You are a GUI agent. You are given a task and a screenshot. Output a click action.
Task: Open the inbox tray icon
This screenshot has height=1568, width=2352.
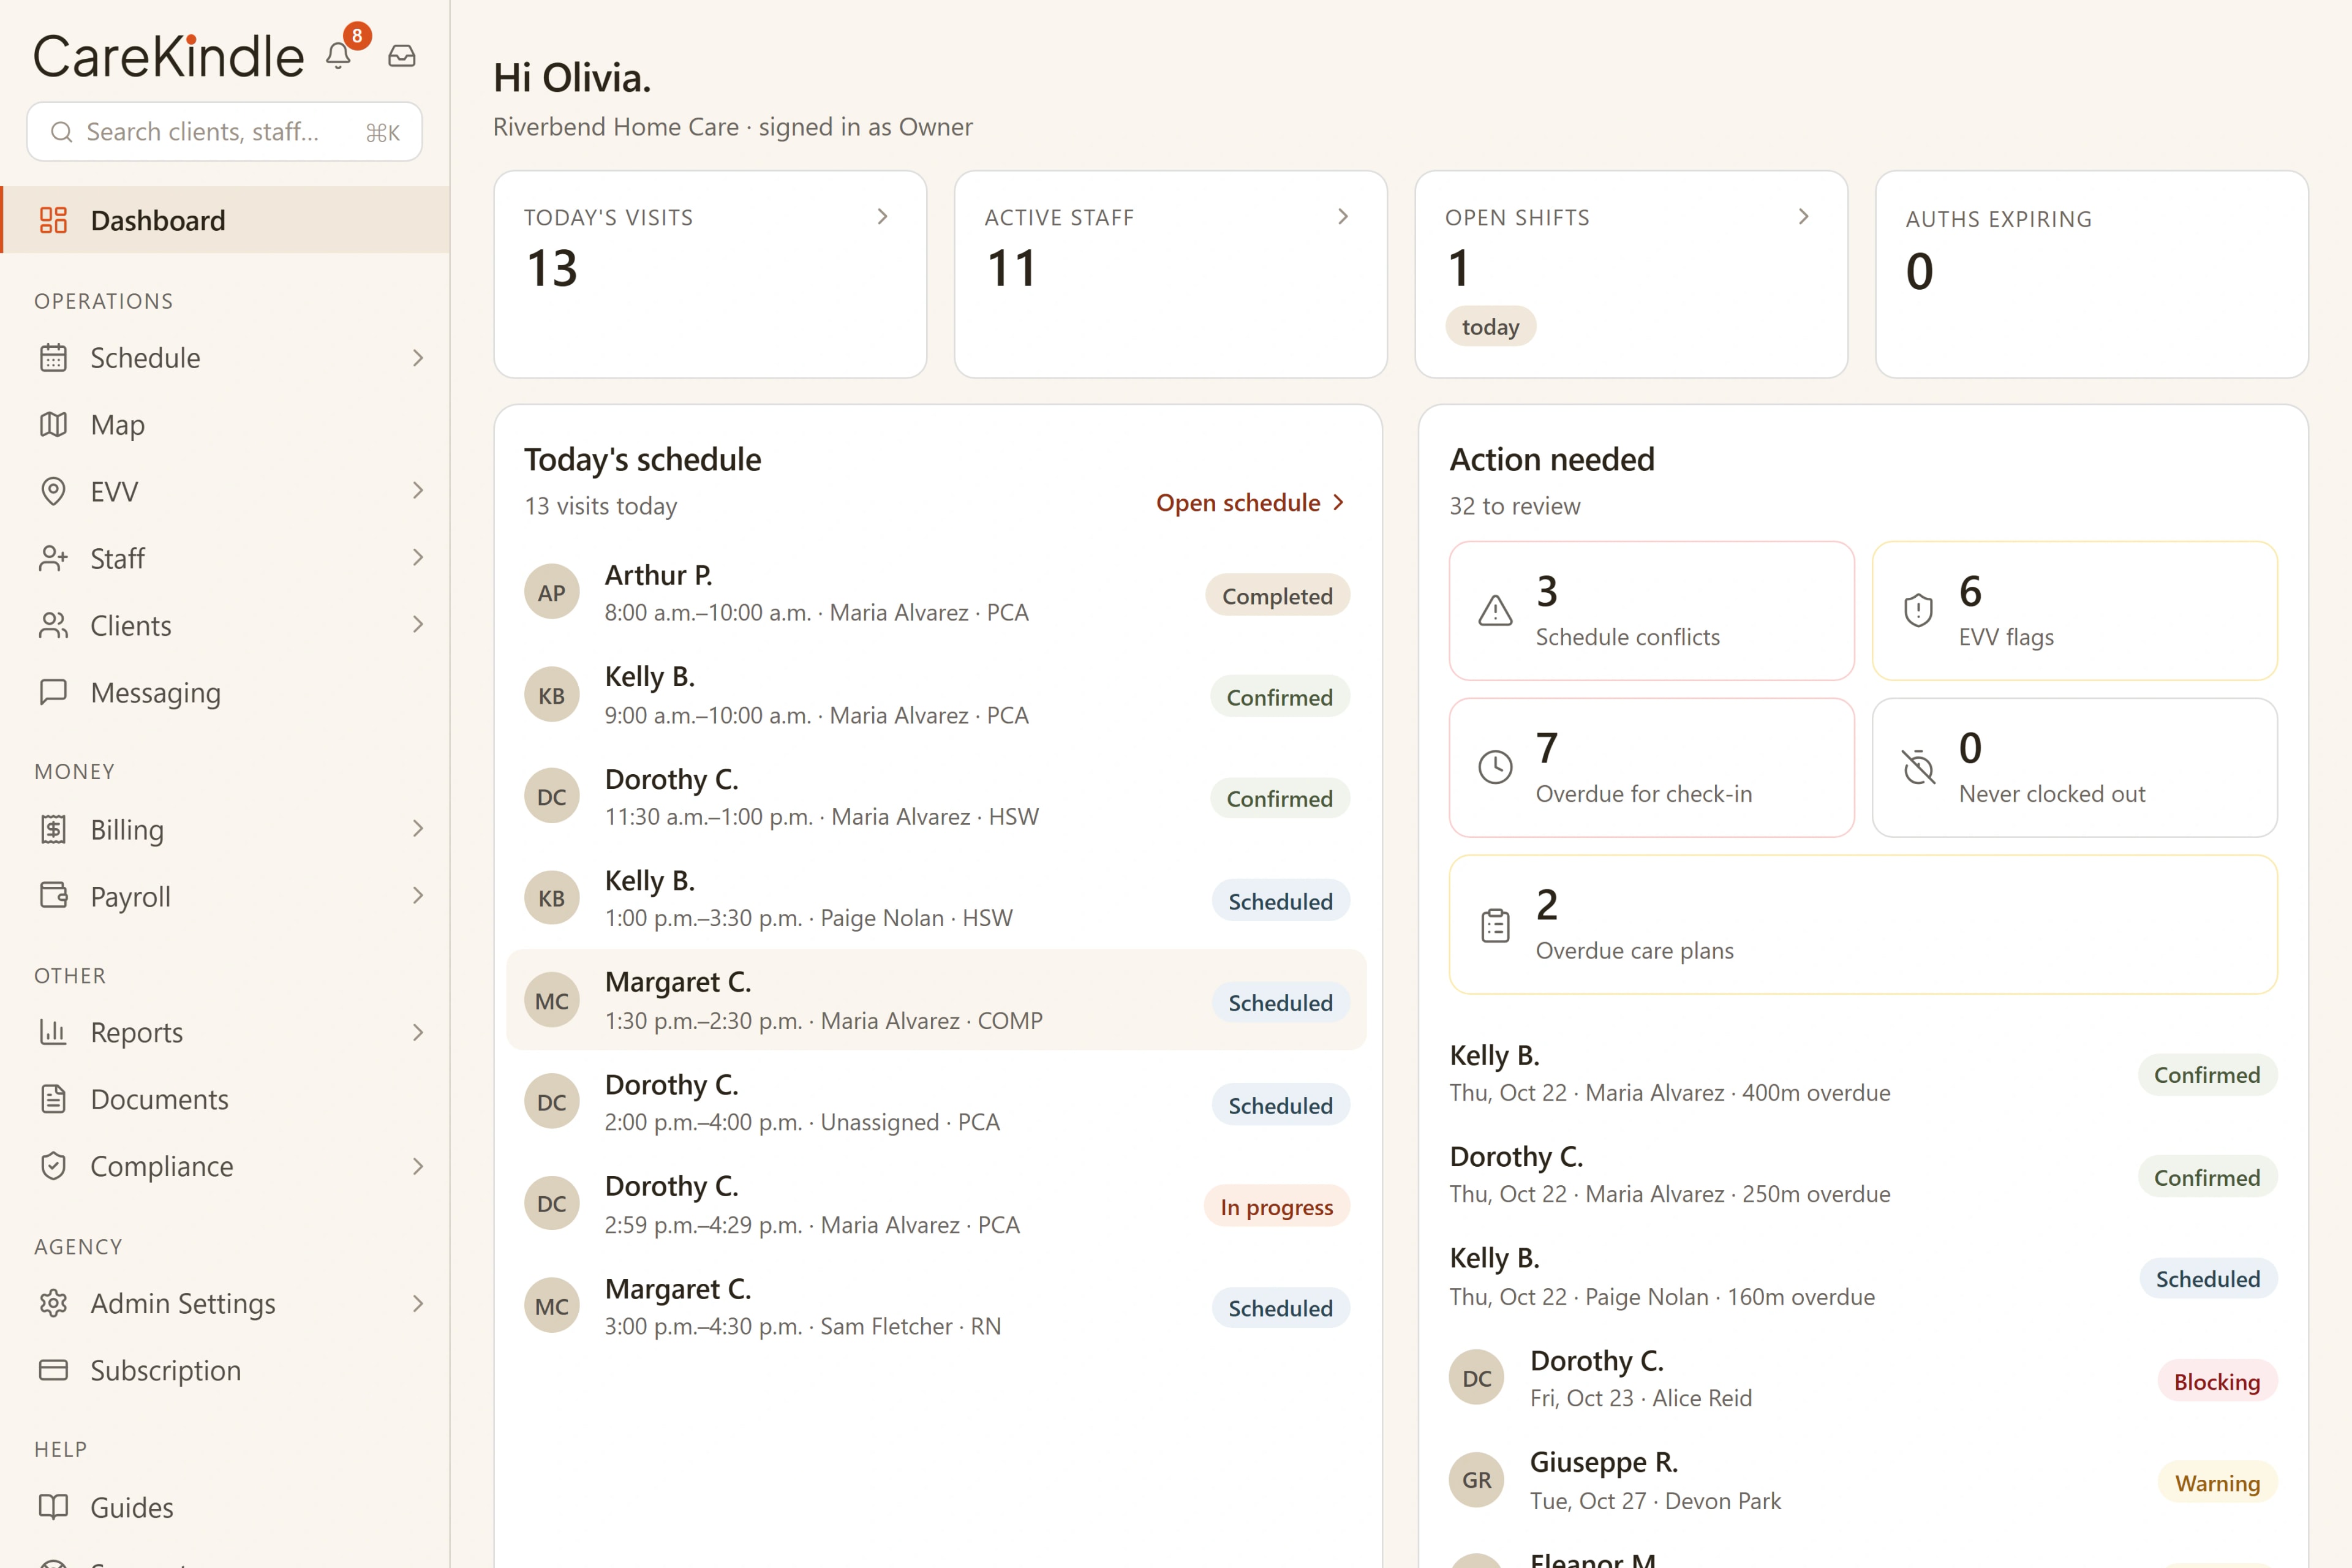[x=402, y=56]
